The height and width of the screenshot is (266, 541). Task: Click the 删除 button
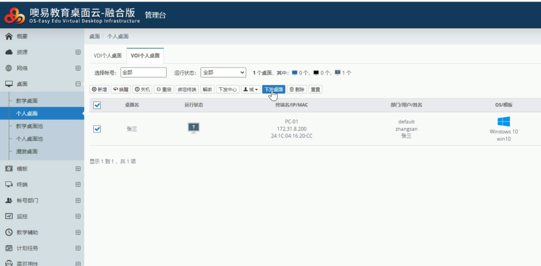pyautogui.click(x=297, y=90)
